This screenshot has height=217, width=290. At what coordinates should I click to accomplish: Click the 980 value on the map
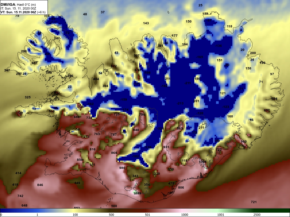122,168
